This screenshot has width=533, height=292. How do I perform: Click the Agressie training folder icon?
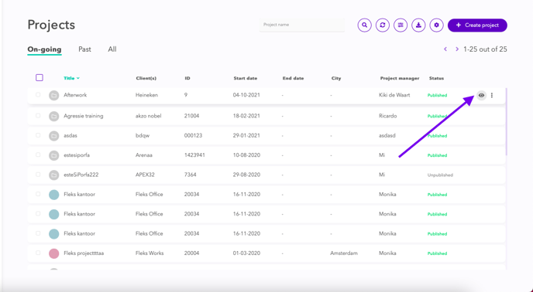[x=53, y=117]
